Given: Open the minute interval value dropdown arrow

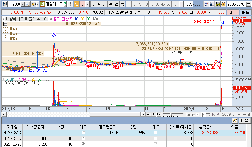Looking at the screenshot, I should click(x=181, y=4).
